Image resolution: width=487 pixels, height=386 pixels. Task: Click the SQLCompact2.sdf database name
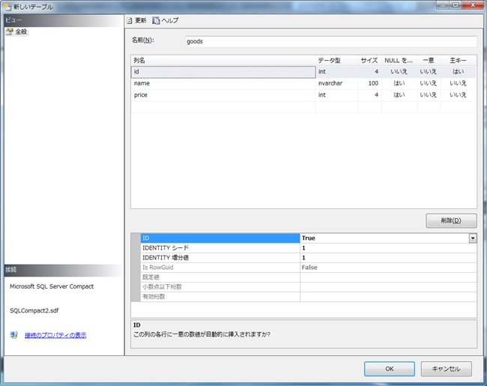[34, 310]
